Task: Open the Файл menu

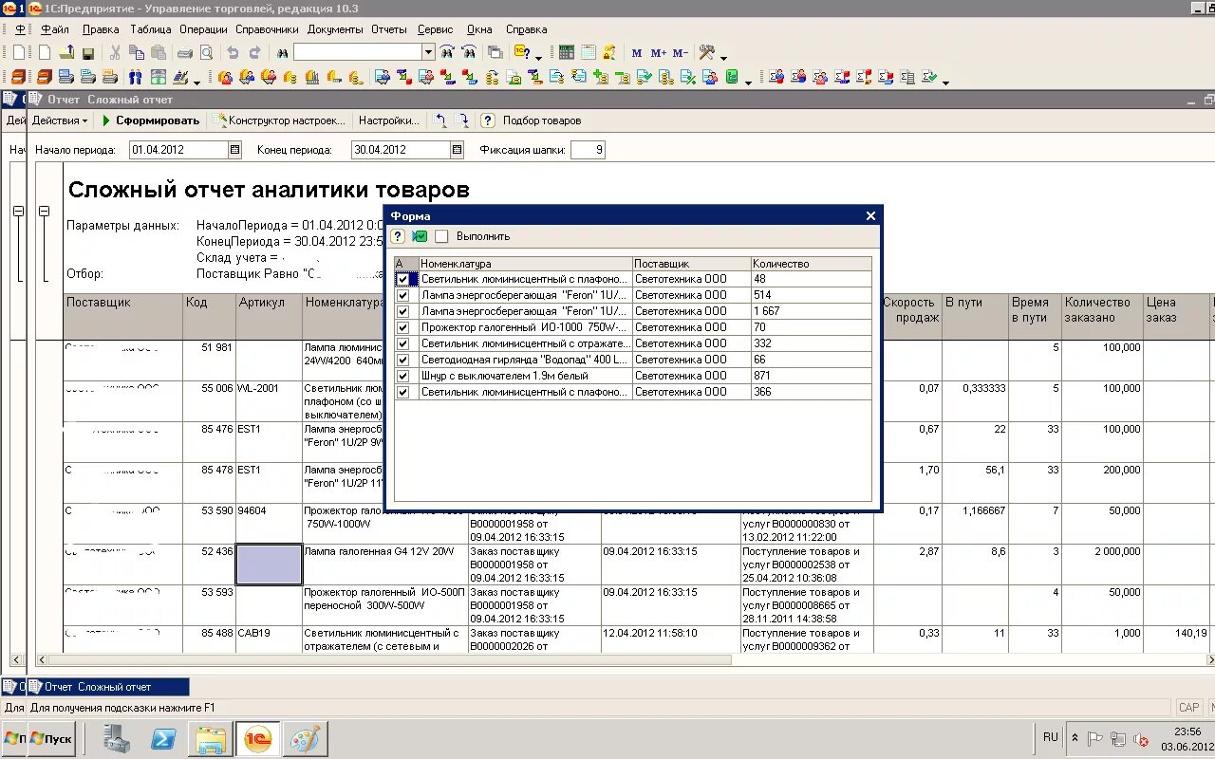Action: coord(55,29)
